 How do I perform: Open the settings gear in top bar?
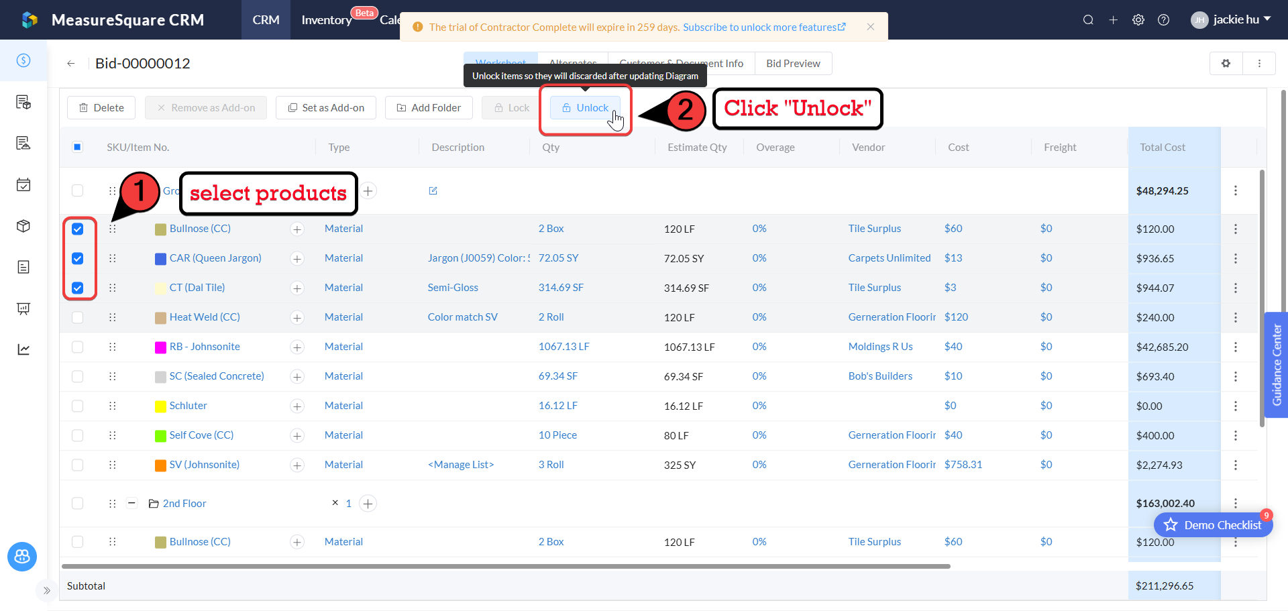(1138, 20)
